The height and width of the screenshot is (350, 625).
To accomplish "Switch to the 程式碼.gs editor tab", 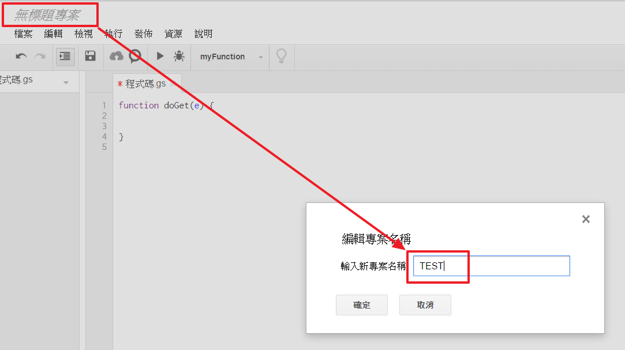I will click(145, 84).
